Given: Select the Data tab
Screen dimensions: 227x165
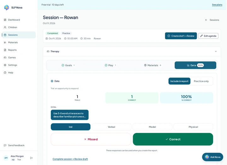Looking at the screenshot, I should tap(195, 65).
